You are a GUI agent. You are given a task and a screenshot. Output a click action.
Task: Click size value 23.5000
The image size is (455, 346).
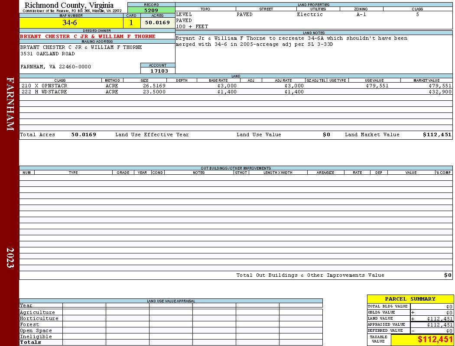click(x=154, y=92)
